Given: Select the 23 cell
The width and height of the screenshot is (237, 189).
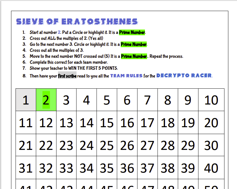Looking at the screenshot, I should pyautogui.click(x=66, y=145).
